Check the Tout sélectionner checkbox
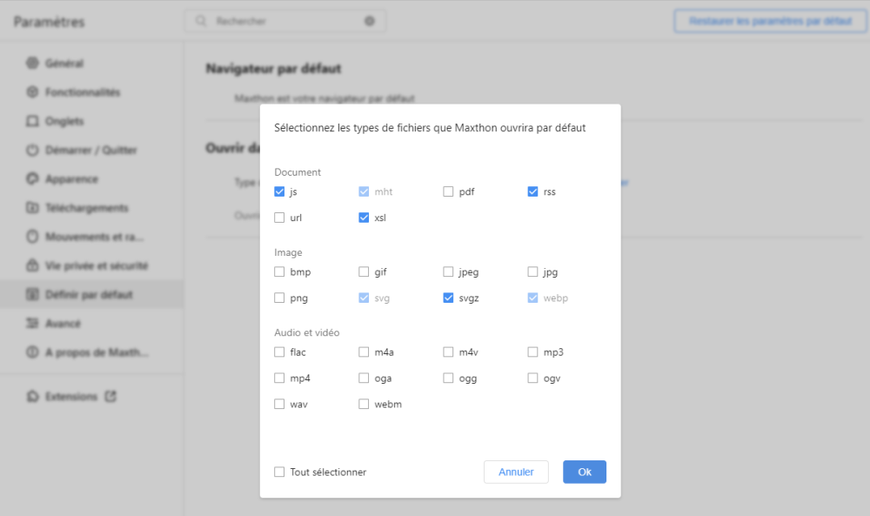The width and height of the screenshot is (870, 516). click(x=279, y=472)
